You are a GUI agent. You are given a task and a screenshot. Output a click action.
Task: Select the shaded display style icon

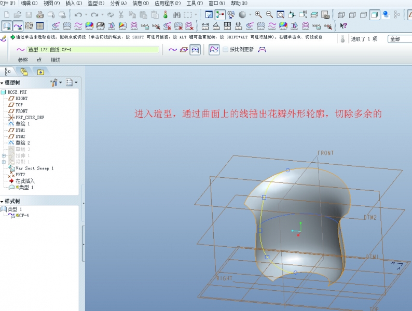(x=374, y=15)
